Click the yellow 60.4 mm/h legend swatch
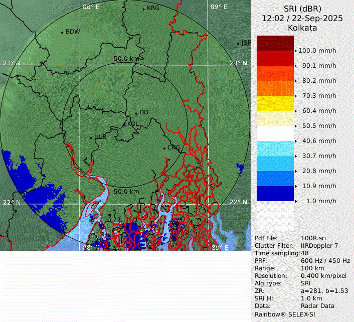The image size is (354, 322). pyautogui.click(x=275, y=103)
